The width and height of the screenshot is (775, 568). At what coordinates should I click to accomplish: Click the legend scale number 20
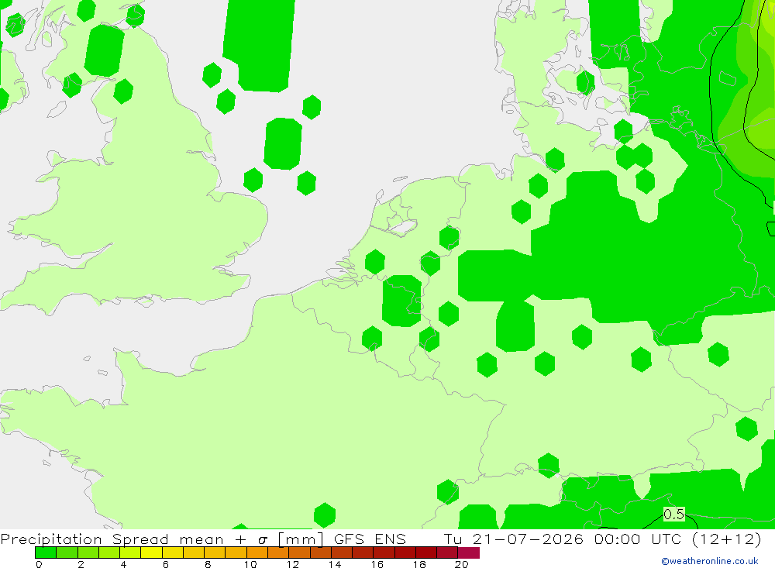(x=461, y=564)
